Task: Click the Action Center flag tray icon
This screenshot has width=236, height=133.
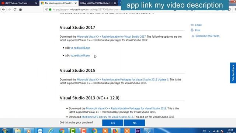Action: click(x=222, y=131)
